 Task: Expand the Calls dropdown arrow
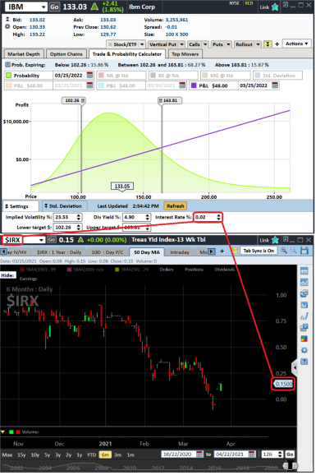205,44
